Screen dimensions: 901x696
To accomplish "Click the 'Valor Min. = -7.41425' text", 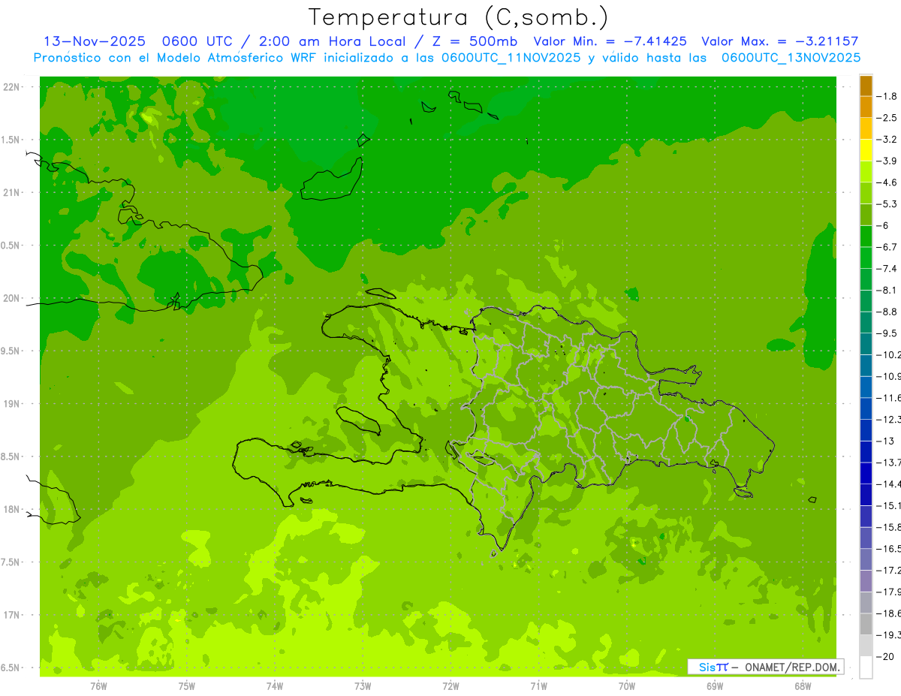I will click(x=610, y=41).
